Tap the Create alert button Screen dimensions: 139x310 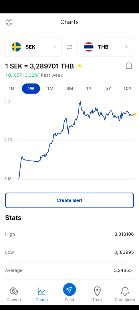point(69,200)
